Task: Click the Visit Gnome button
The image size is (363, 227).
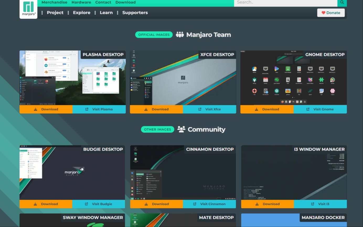Action: (x=320, y=109)
